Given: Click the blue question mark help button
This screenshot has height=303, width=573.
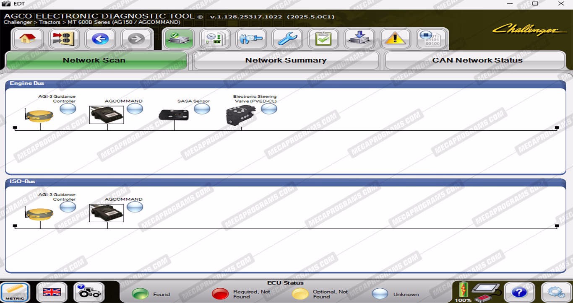Looking at the screenshot, I should [519, 292].
